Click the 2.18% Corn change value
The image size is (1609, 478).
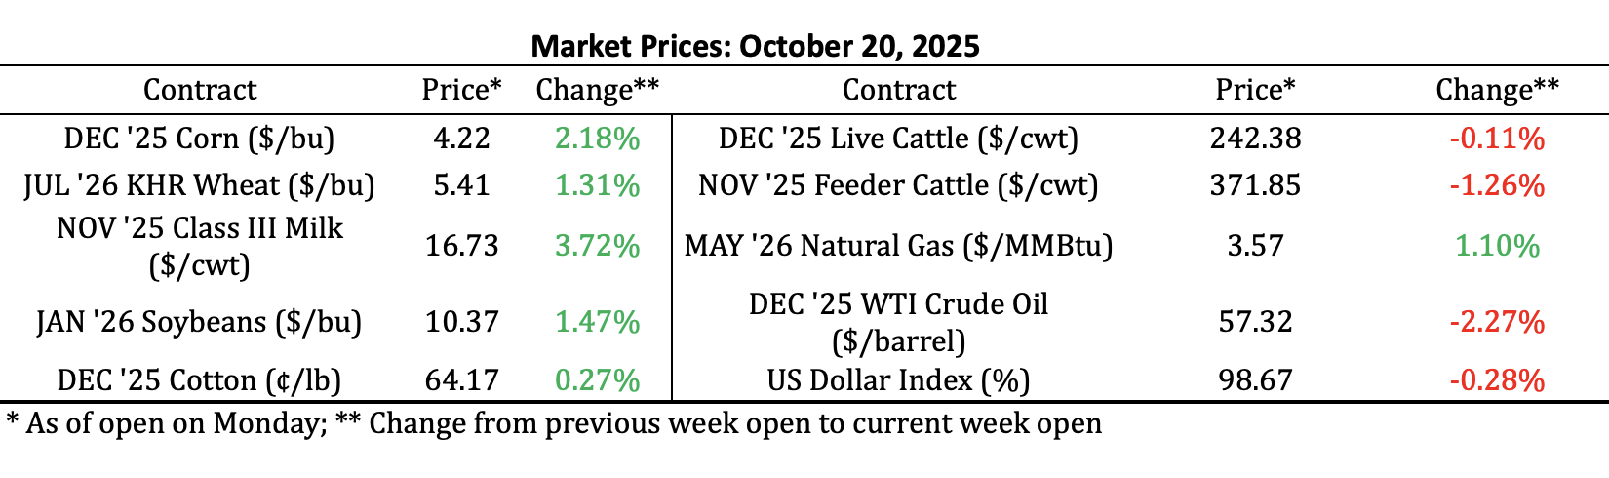(598, 139)
